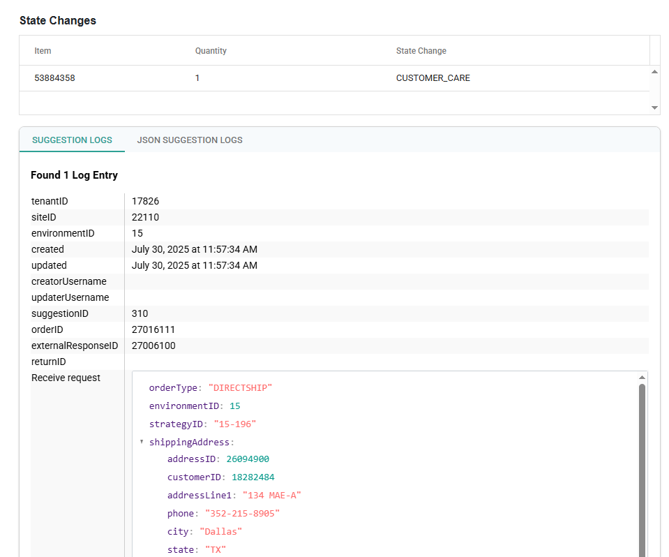The image size is (669, 557).
Task: Click strategyID value "15-196"
Action: (x=234, y=424)
